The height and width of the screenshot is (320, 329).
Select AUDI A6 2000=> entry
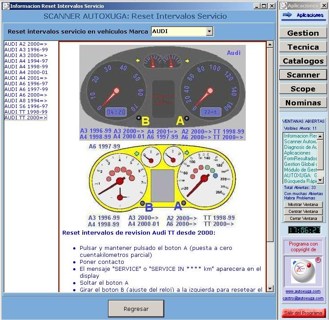(26, 95)
